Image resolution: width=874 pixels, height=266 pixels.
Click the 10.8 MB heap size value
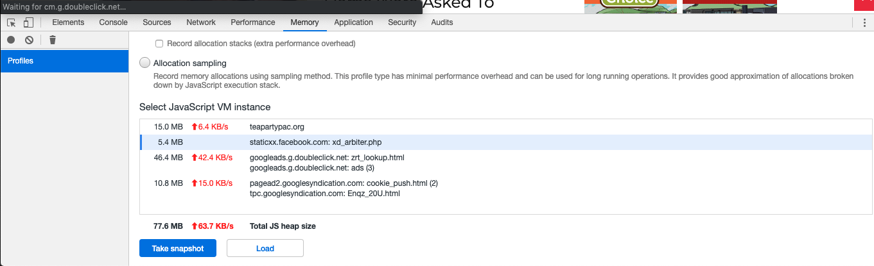168,183
